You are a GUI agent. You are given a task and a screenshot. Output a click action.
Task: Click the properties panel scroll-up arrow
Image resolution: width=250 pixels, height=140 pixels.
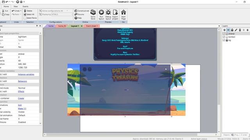click(40, 33)
